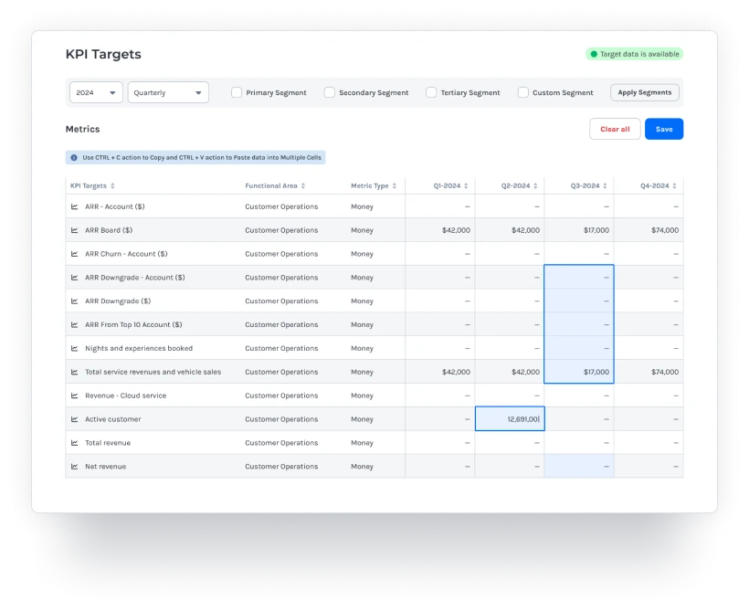Click the info icon in the copy-paste hint
The image size is (749, 612).
click(x=74, y=158)
